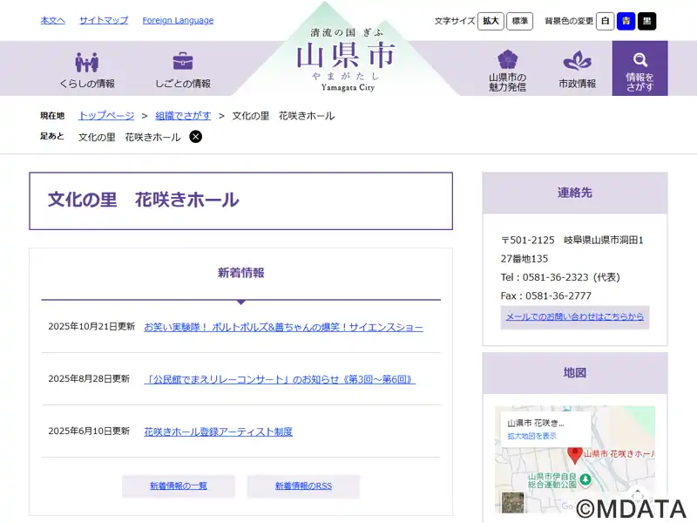Switch background color to black 黒

(646, 21)
